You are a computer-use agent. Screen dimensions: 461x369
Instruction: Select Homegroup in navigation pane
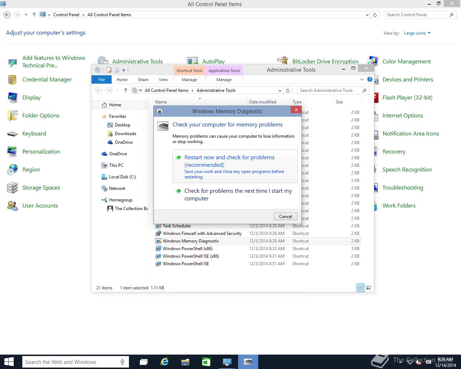(x=121, y=200)
